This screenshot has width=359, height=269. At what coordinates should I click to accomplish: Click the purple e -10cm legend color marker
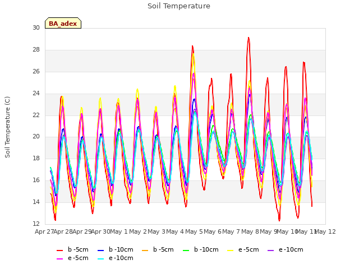(x=270, y=251)
